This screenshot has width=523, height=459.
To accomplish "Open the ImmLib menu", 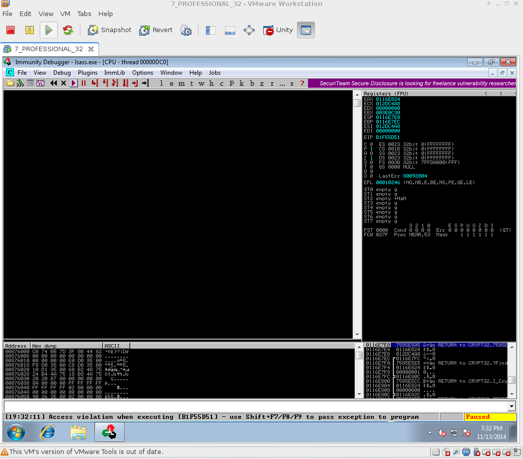I will point(115,73).
